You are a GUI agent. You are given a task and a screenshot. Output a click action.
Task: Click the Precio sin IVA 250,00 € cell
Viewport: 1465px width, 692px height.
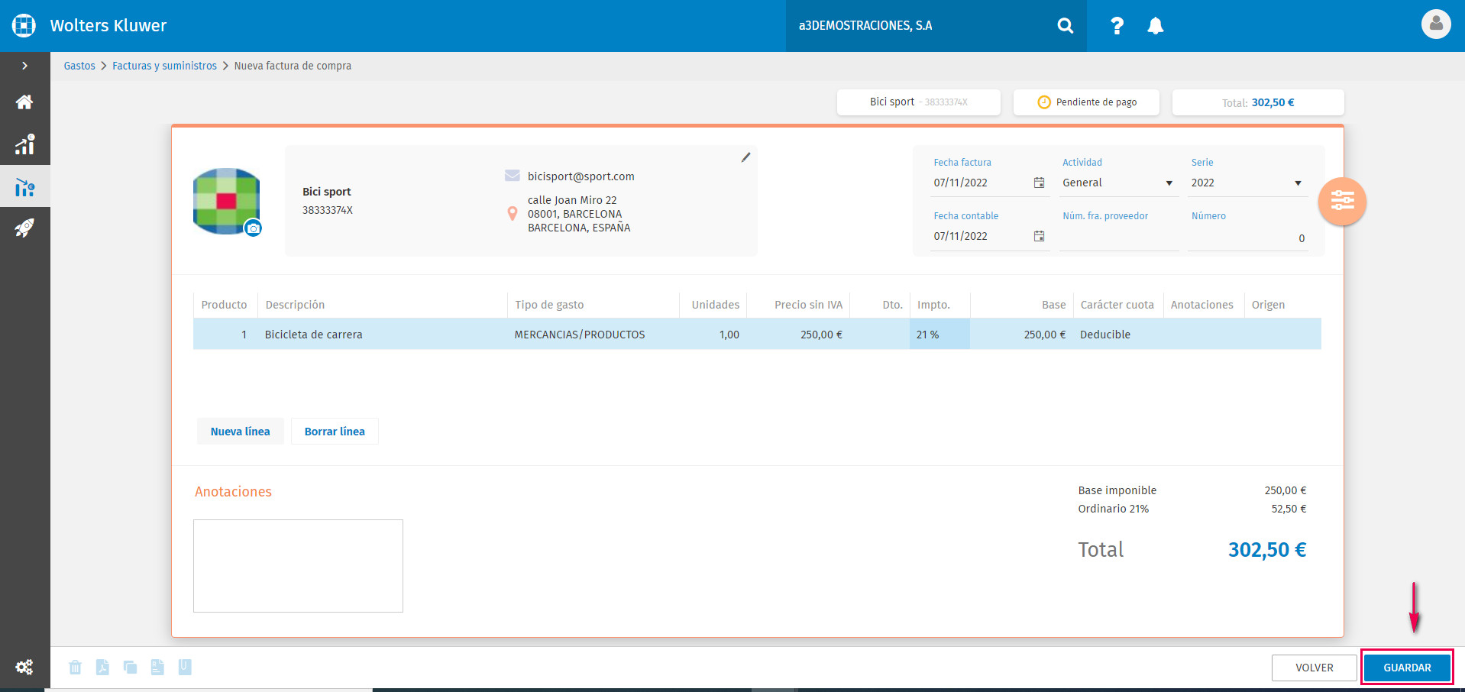[x=798, y=335]
